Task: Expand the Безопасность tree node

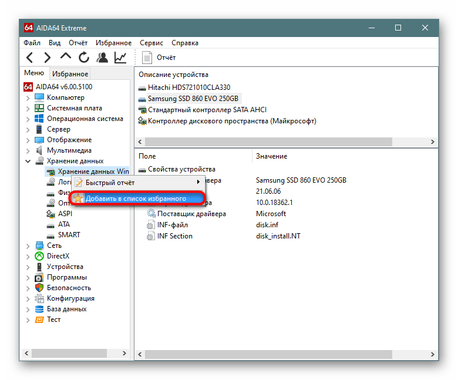Action: tap(28, 288)
